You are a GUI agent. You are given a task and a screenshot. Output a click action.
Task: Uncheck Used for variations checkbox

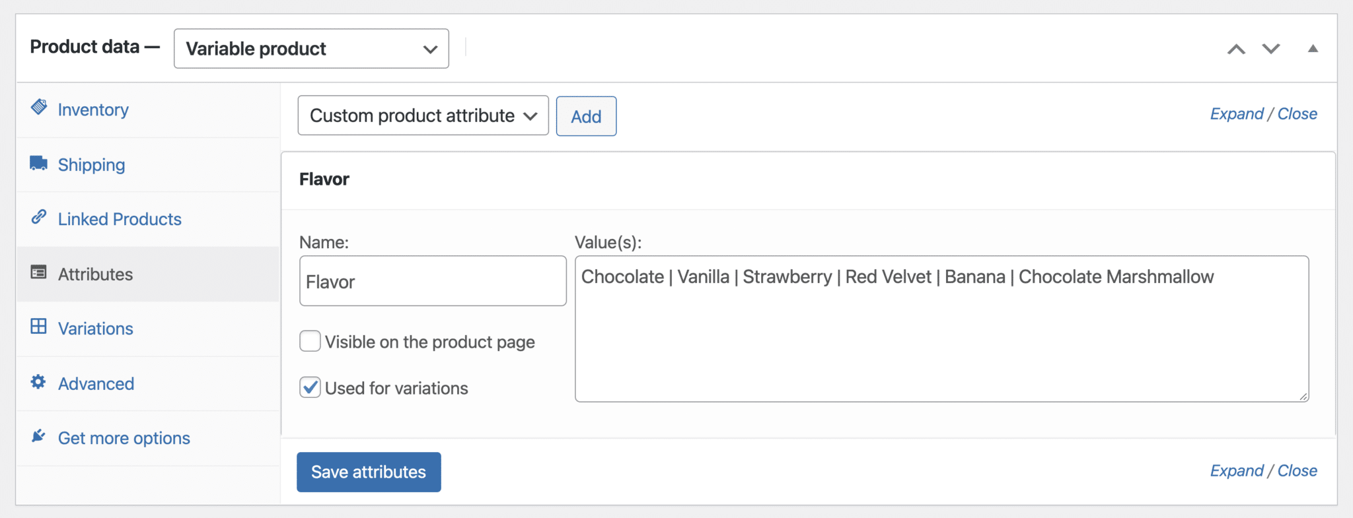[310, 387]
